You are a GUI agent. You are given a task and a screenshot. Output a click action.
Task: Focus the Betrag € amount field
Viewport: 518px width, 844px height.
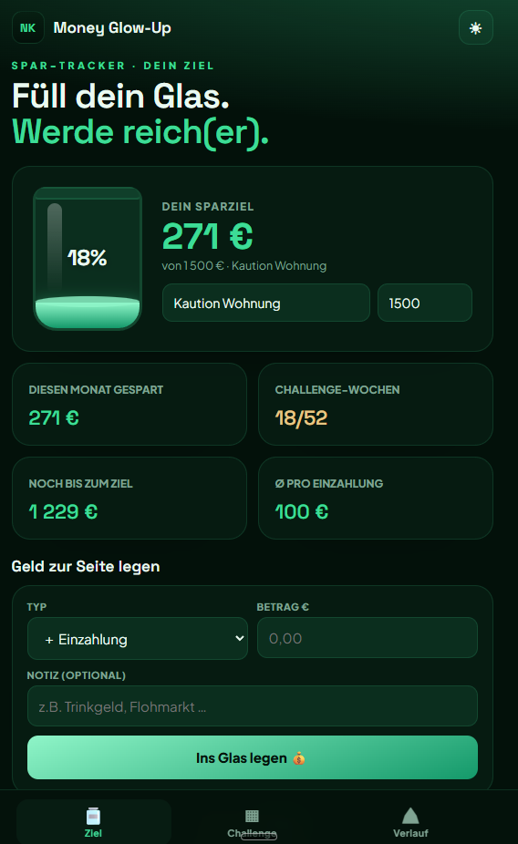[368, 638]
